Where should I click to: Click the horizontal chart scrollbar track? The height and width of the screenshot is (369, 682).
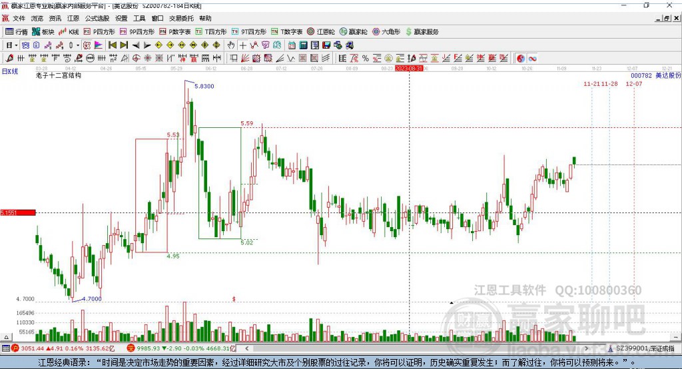(416, 348)
